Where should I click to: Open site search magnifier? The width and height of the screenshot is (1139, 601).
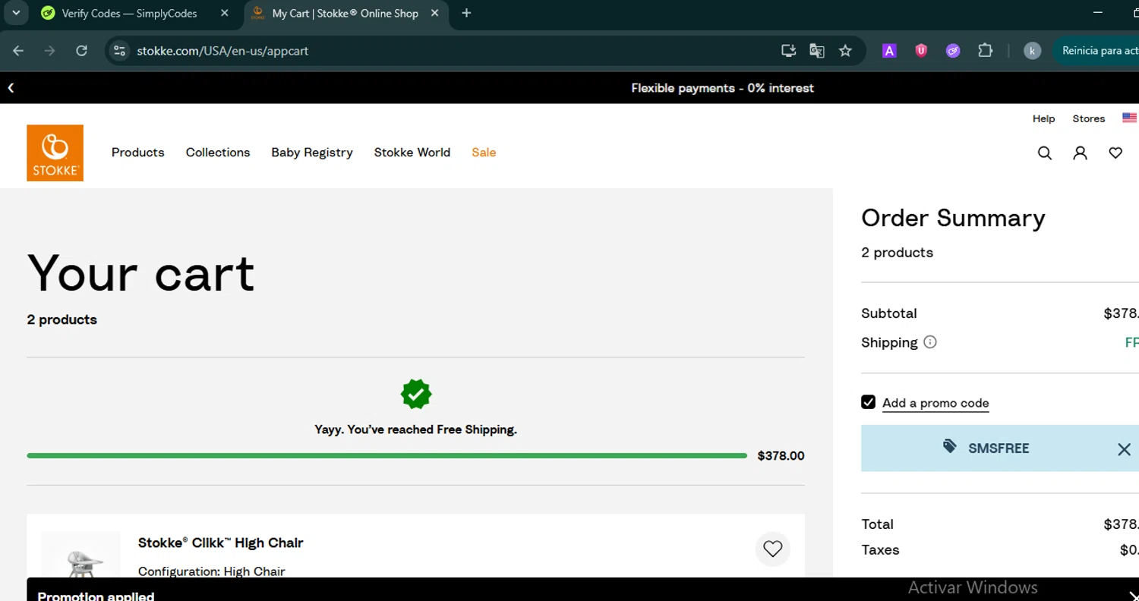click(x=1045, y=153)
